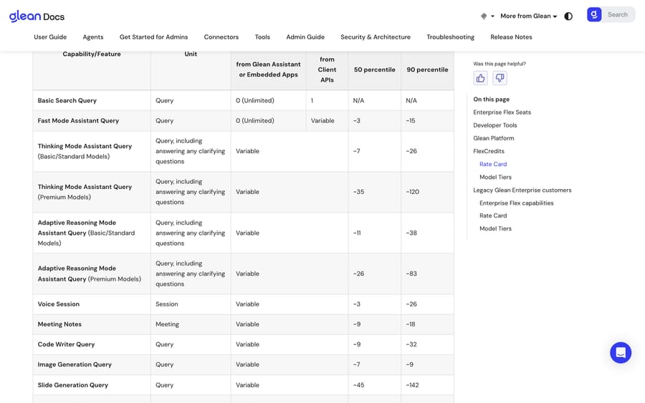Open Get Started for Admins

153,37
